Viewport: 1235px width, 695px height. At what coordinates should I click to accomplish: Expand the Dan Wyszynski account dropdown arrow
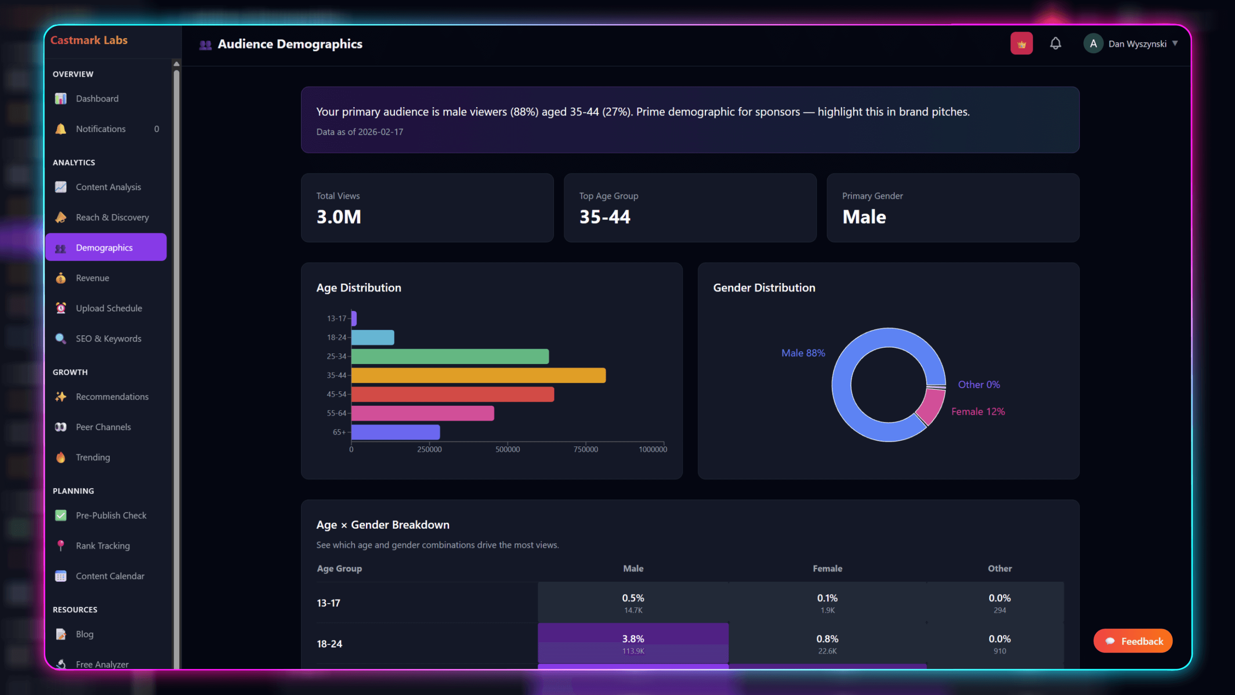[x=1175, y=43]
